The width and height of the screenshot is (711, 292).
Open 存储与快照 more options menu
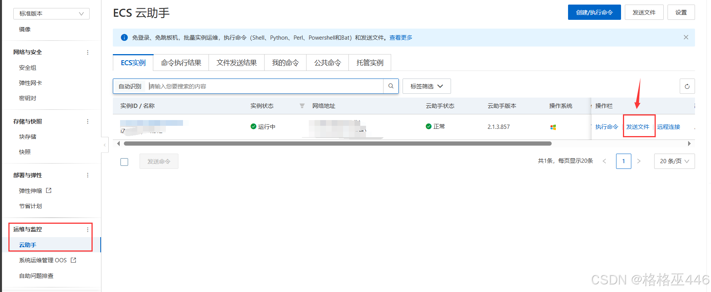pyautogui.click(x=88, y=121)
